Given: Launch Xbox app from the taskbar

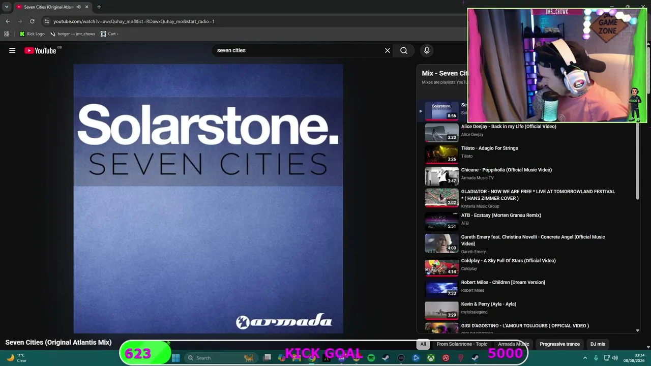Looking at the screenshot, I should (x=431, y=358).
